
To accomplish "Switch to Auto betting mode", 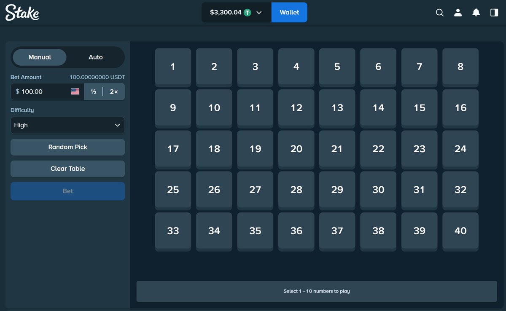I will pyautogui.click(x=96, y=57).
